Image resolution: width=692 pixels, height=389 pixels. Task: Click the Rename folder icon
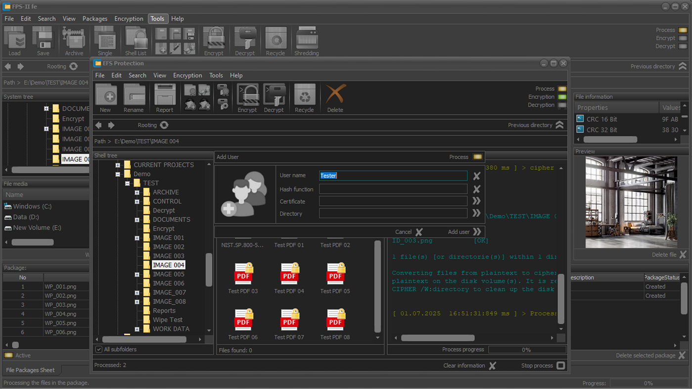click(x=134, y=95)
